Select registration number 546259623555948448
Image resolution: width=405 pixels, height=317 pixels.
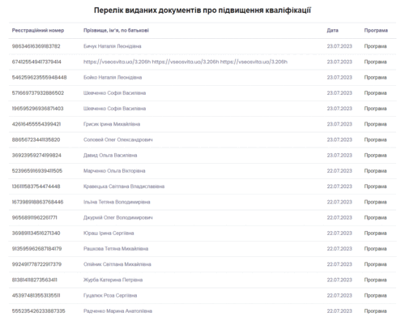(x=39, y=78)
